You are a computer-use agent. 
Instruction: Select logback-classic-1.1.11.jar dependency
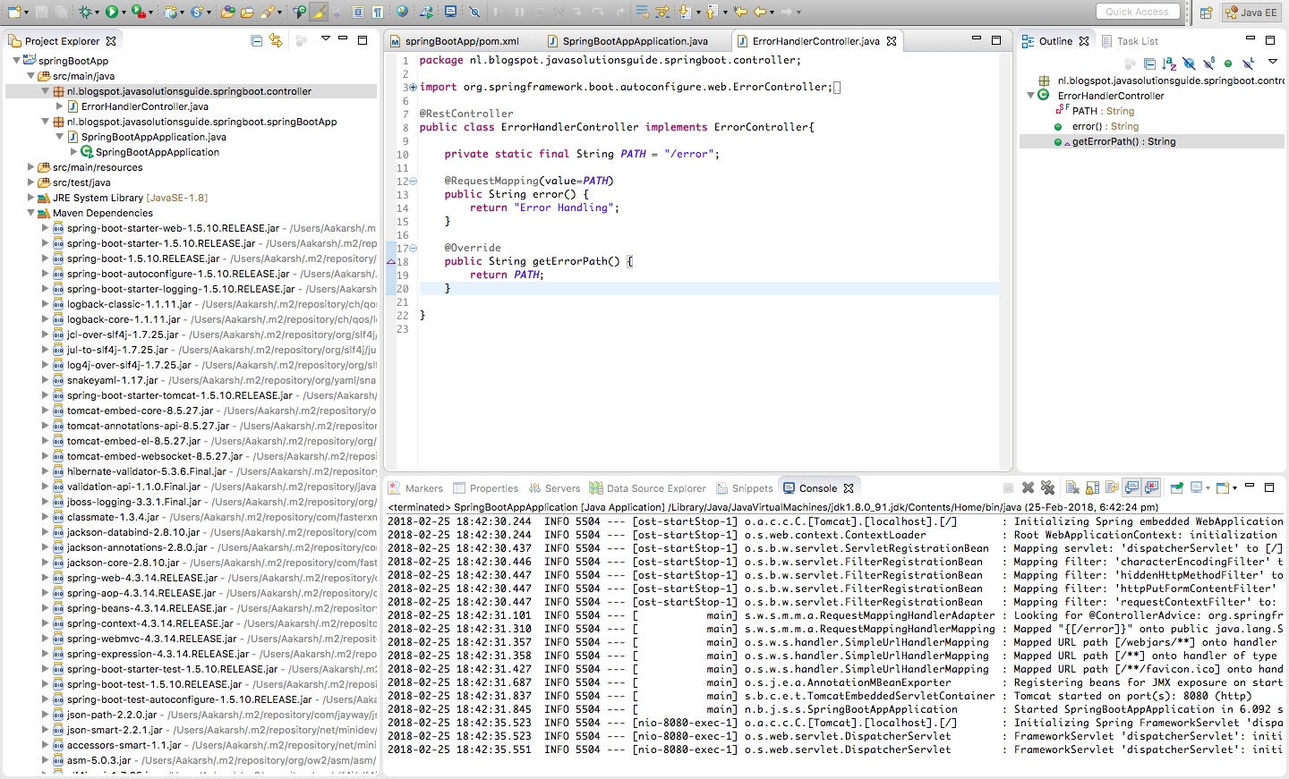click(x=130, y=304)
